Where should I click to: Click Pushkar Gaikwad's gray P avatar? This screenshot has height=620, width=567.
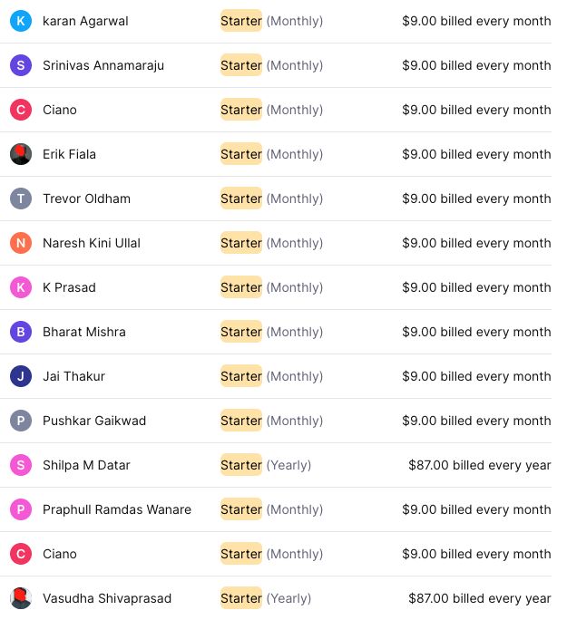click(21, 421)
